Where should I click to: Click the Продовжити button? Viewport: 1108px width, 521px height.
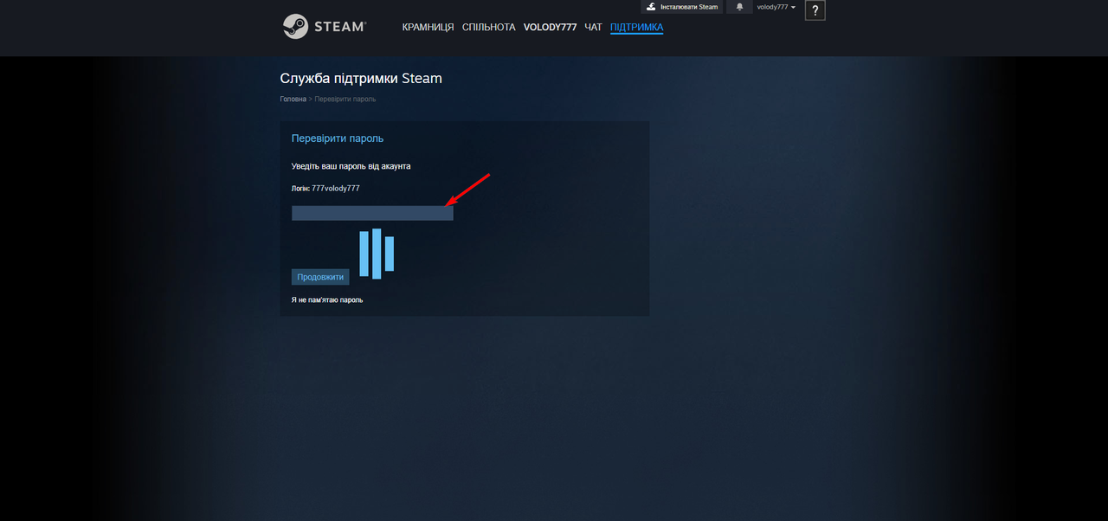point(320,277)
